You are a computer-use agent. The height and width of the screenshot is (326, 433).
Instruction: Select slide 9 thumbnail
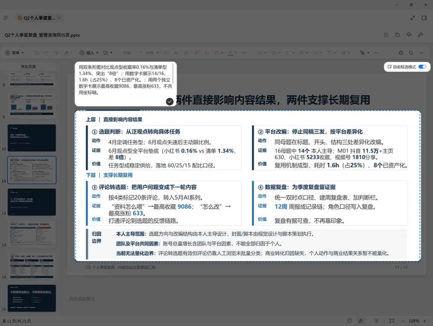(x=32, y=106)
